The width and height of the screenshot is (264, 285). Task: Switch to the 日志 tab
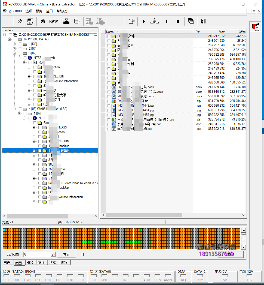pyautogui.click(x=7, y=263)
